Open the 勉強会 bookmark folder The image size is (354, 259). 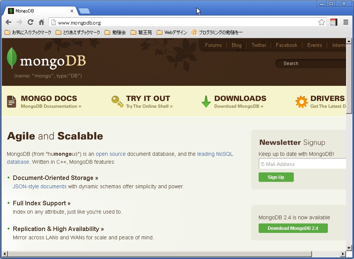click(115, 33)
